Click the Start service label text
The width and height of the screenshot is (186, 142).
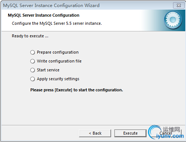tap(48, 70)
